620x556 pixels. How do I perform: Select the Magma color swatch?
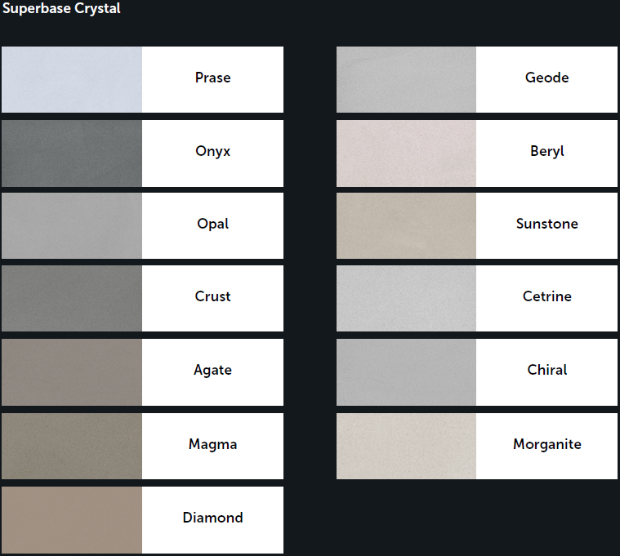(x=72, y=446)
